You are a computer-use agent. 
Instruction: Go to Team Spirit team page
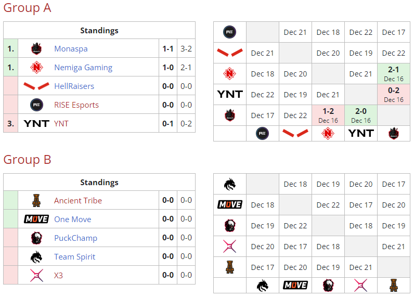[x=75, y=256]
